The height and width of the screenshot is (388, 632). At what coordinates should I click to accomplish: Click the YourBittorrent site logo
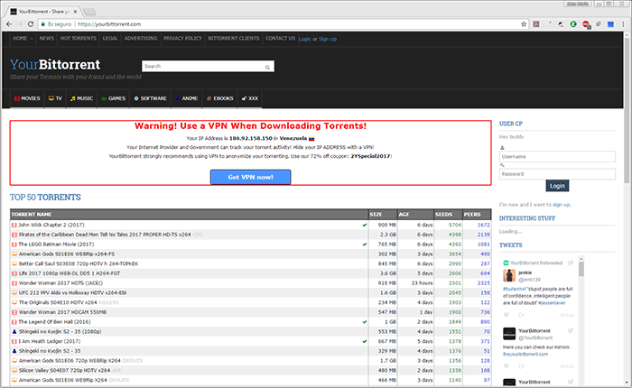click(x=55, y=64)
